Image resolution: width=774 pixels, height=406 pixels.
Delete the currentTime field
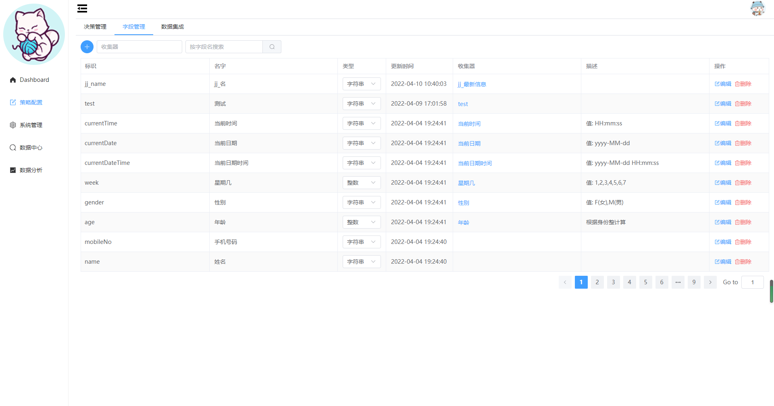(x=743, y=123)
